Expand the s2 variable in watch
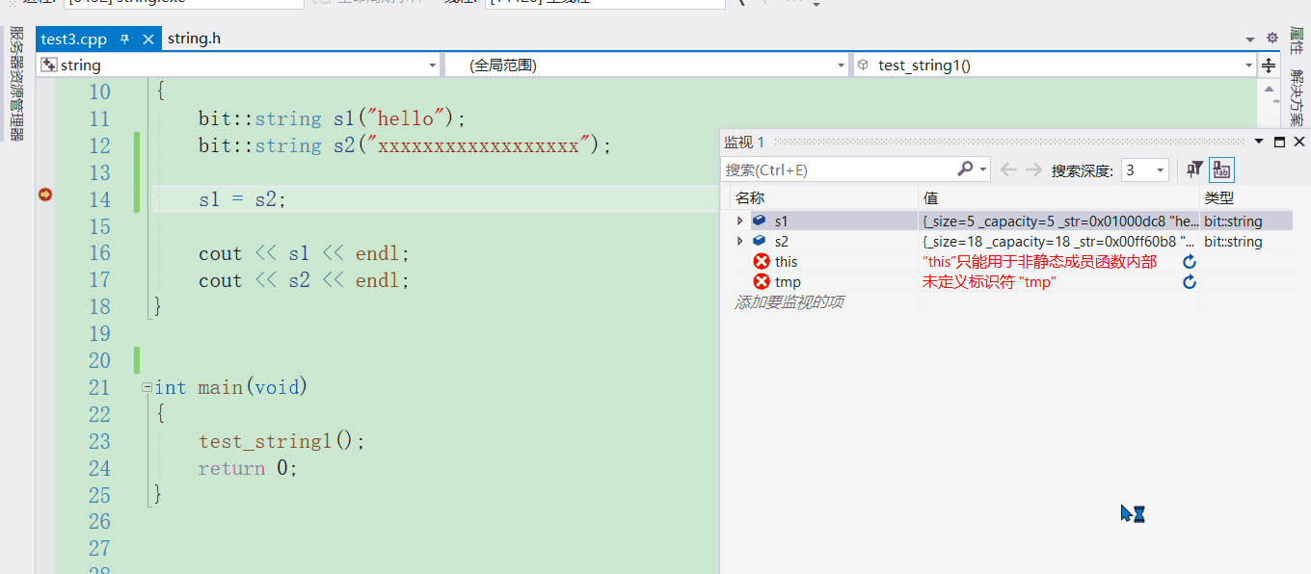The image size is (1311, 574). [740, 241]
